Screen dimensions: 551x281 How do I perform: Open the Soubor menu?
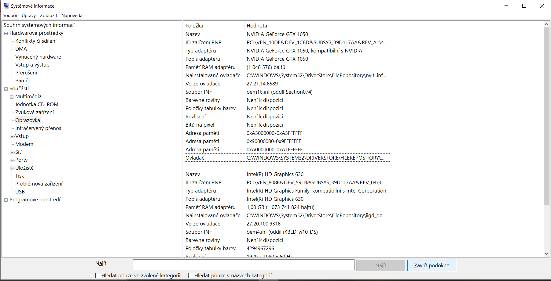pos(10,16)
